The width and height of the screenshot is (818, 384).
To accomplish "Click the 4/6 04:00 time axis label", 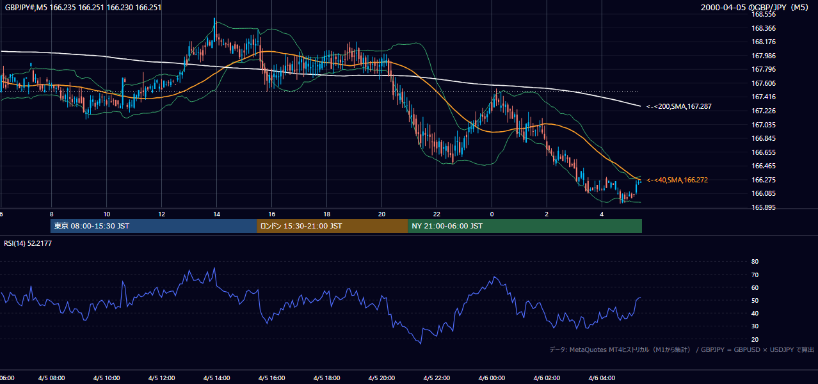I will [602, 378].
